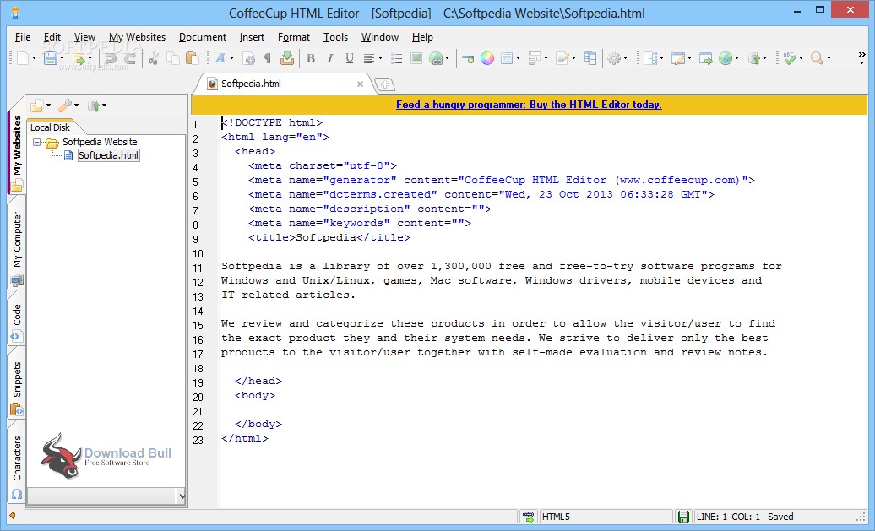The image size is (875, 531).
Task: Insert a bulleted list
Action: [397, 58]
